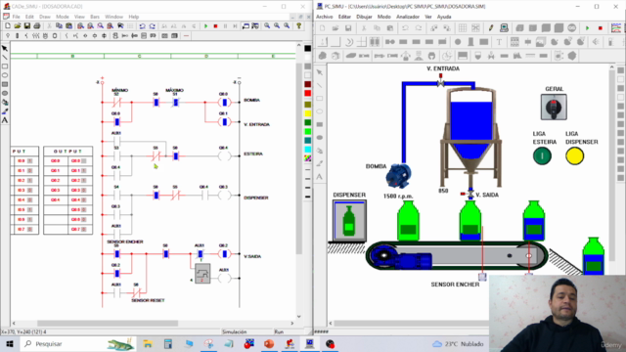
Task: Click the yellow key help icon in CADe_SIMU
Action: tap(298, 26)
